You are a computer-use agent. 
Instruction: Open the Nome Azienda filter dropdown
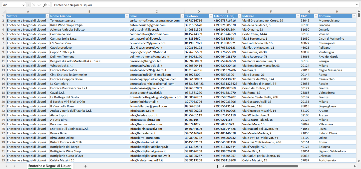[127, 16]
